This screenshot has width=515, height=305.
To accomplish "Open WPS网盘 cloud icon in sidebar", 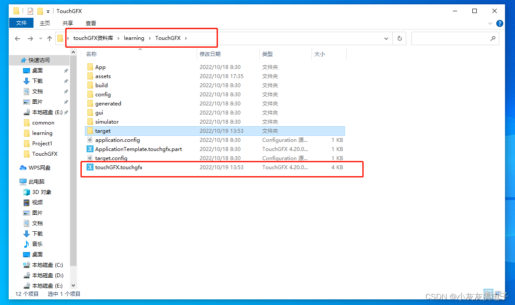I will 23,168.
